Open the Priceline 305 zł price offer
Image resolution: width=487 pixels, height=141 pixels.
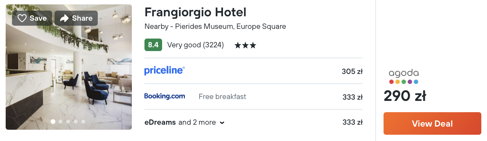pyautogui.click(x=352, y=72)
